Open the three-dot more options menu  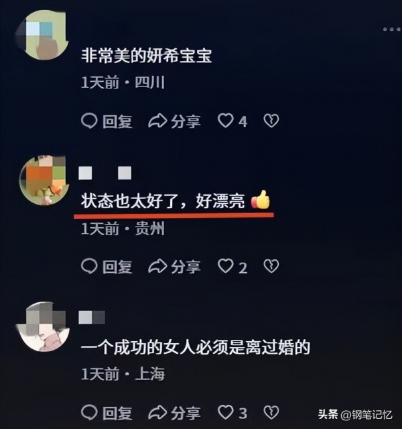[x=391, y=29]
